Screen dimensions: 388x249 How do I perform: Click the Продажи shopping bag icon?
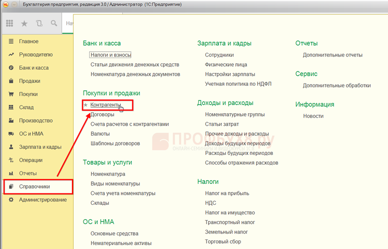[11, 81]
